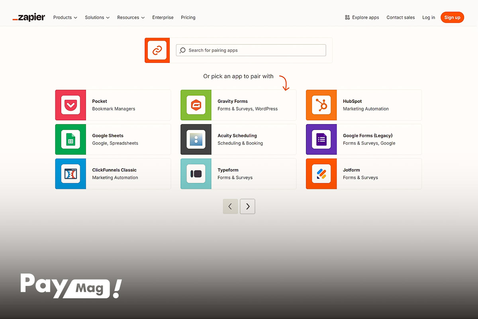The height and width of the screenshot is (319, 478).
Task: Click the Log in link
Action: click(x=429, y=18)
